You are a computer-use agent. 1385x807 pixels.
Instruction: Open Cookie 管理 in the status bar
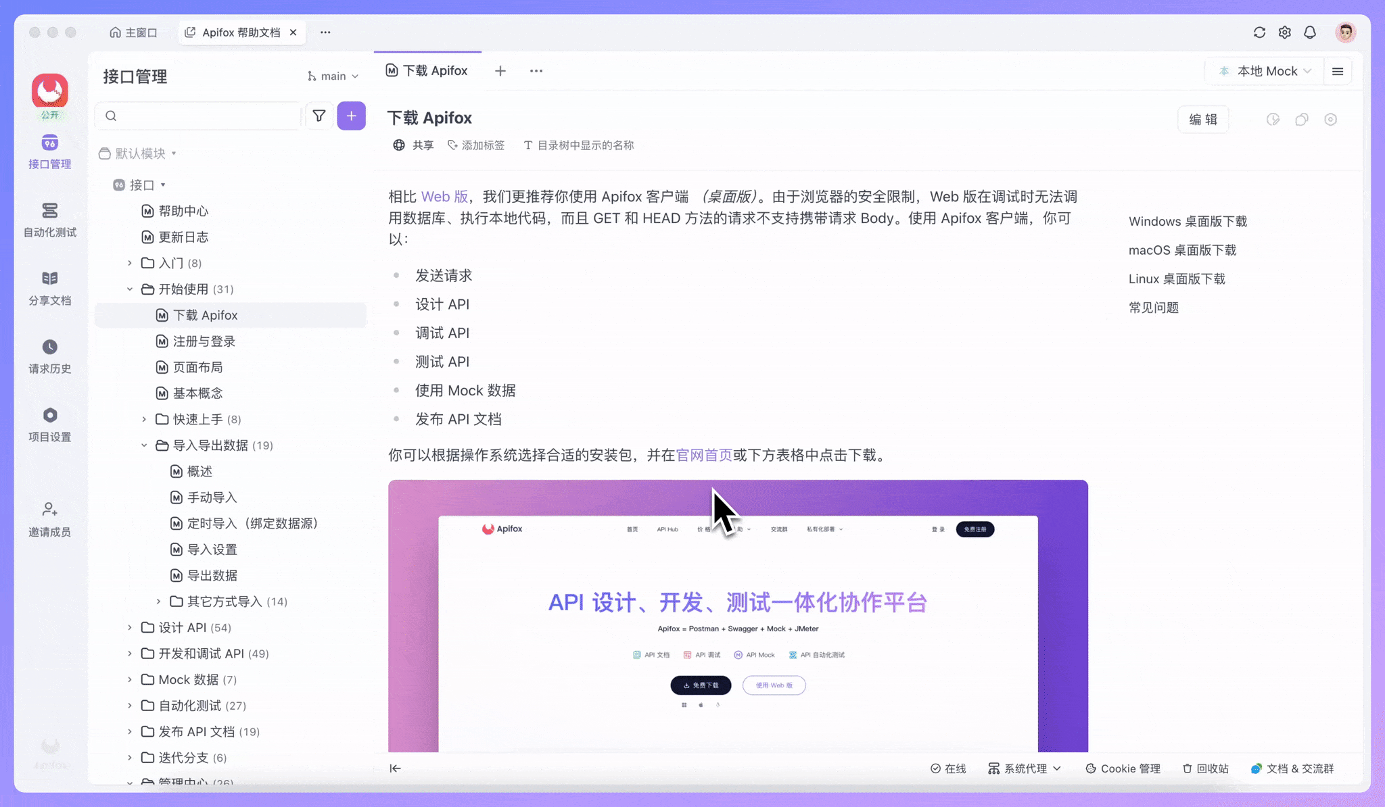tap(1124, 768)
